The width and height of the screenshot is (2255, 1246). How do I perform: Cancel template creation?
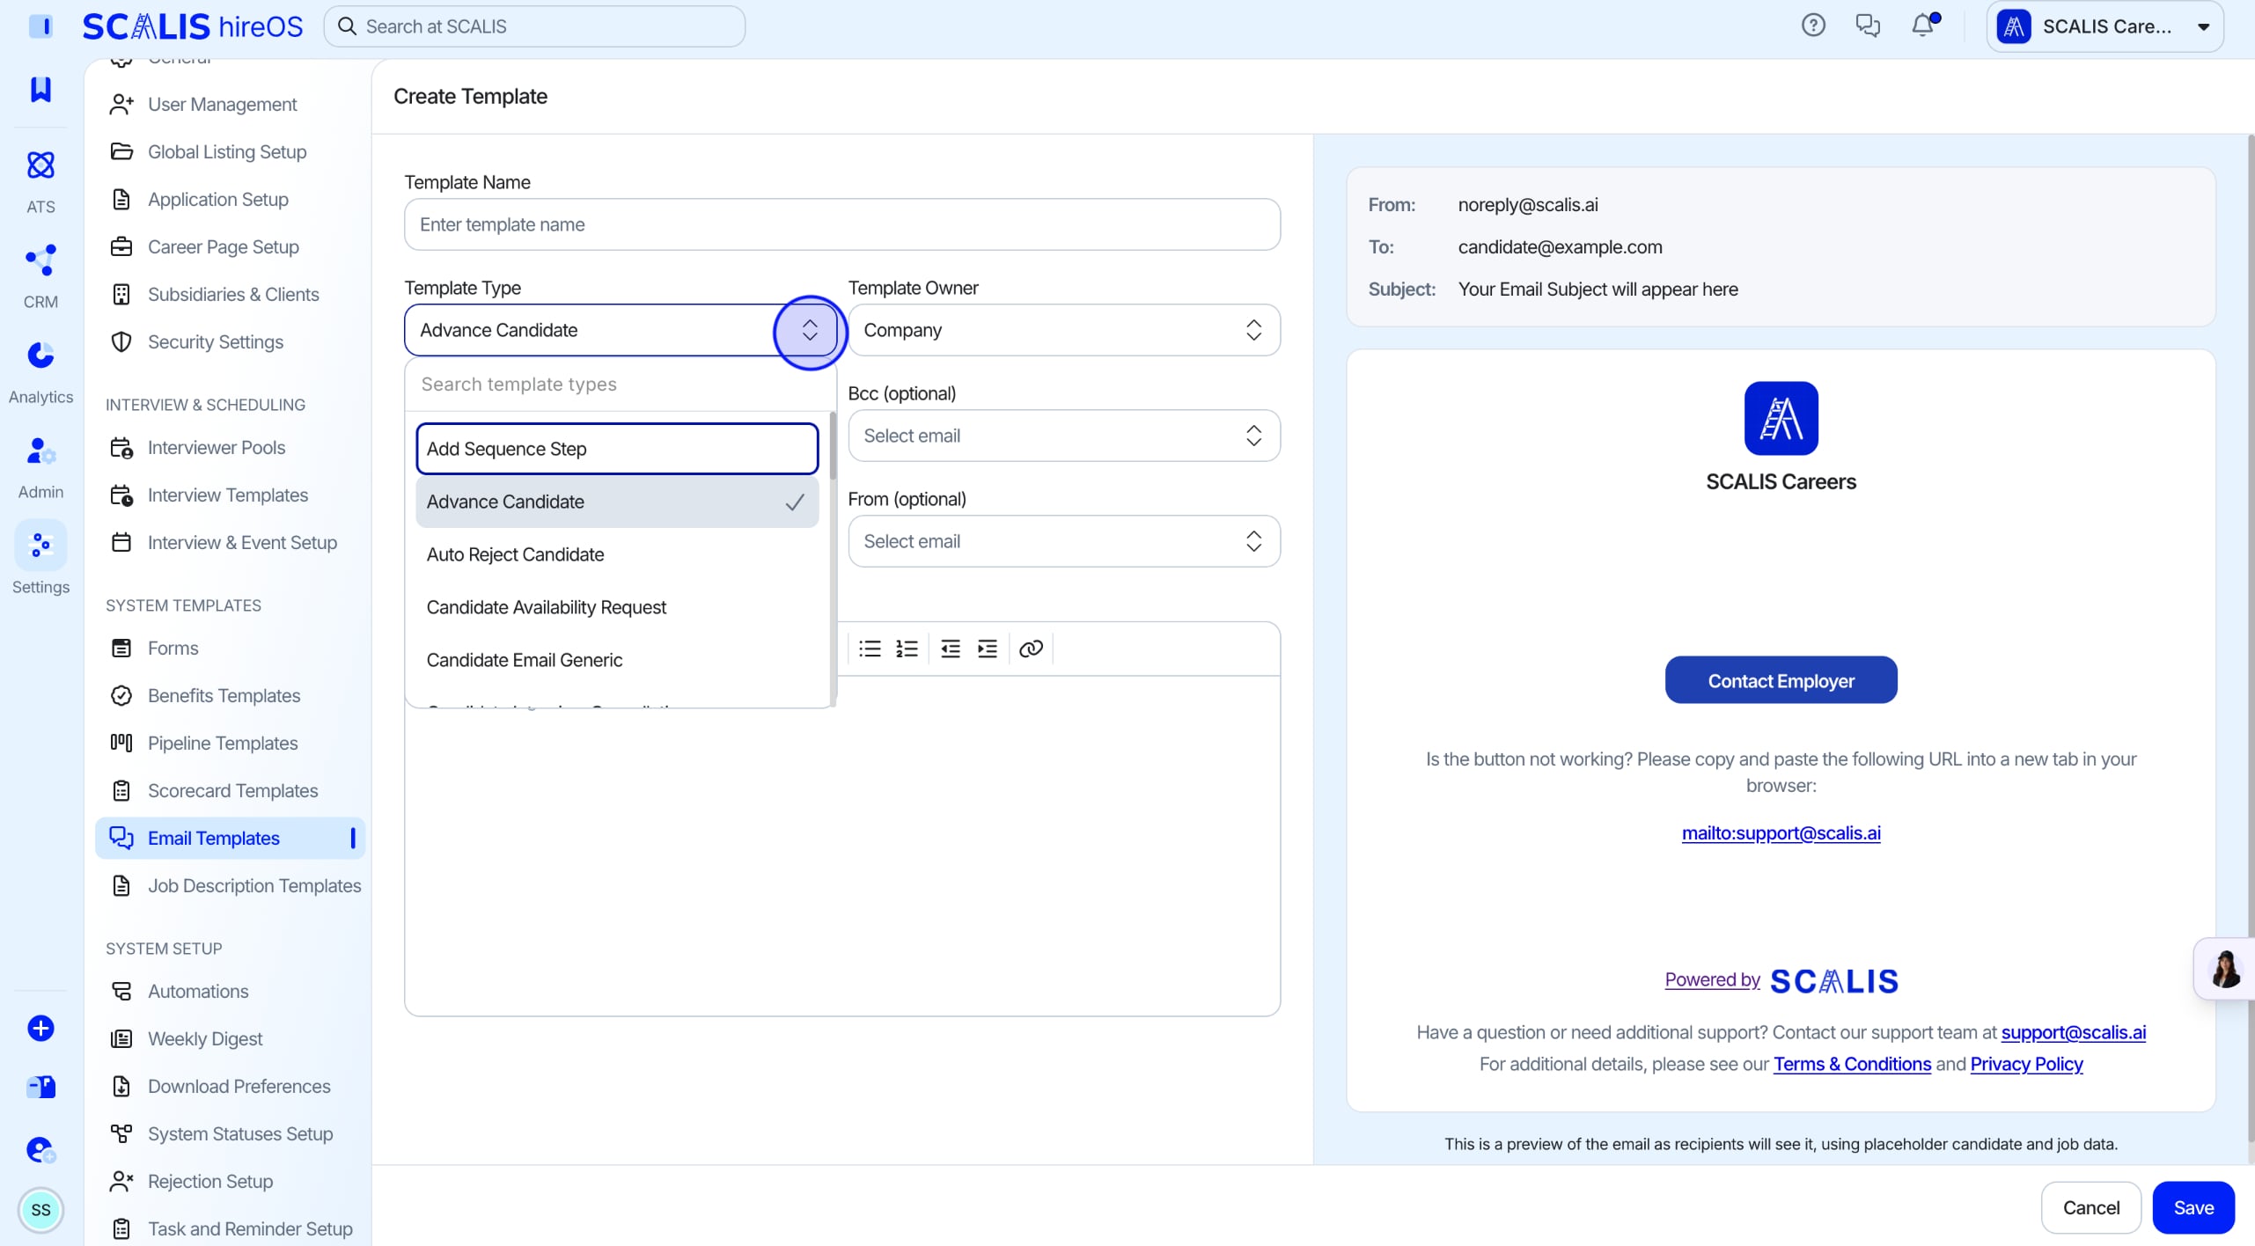[2090, 1207]
